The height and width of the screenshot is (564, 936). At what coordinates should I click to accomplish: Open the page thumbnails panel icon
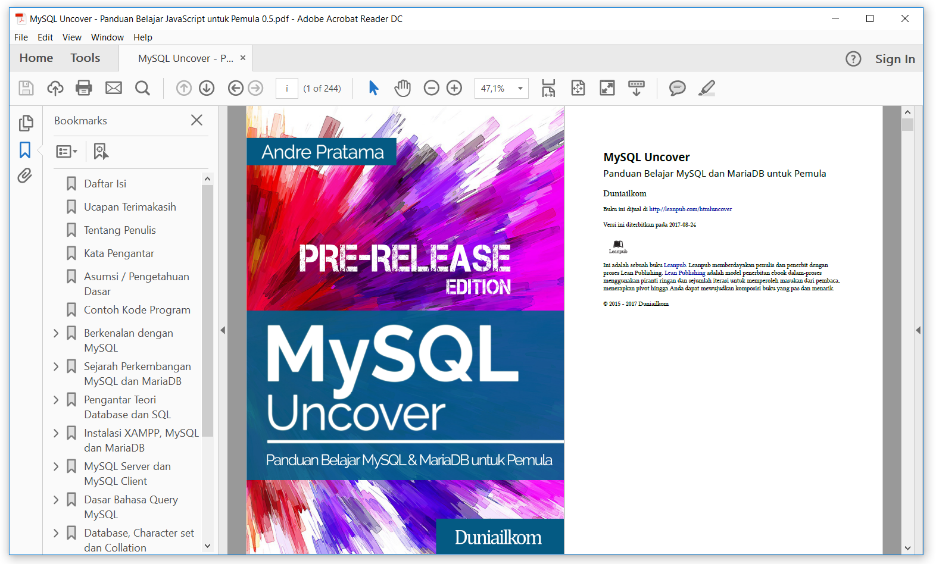tap(26, 123)
